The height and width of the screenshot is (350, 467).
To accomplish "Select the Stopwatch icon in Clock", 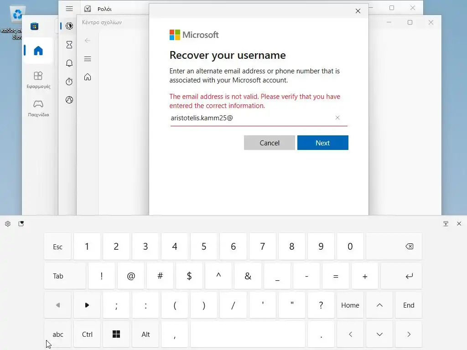I will (69, 82).
